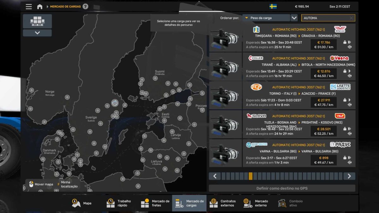Switch to the Mapa tab
379x213 pixels.
point(82,203)
